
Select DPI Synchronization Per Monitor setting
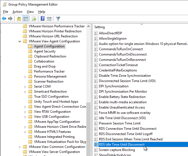(123, 92)
